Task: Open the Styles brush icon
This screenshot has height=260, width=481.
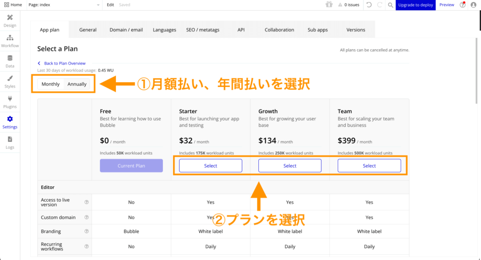Action: 10,78
